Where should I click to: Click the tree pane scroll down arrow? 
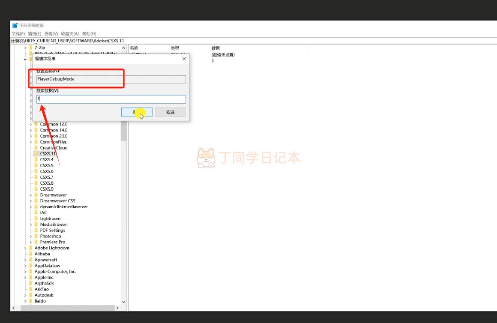click(123, 302)
